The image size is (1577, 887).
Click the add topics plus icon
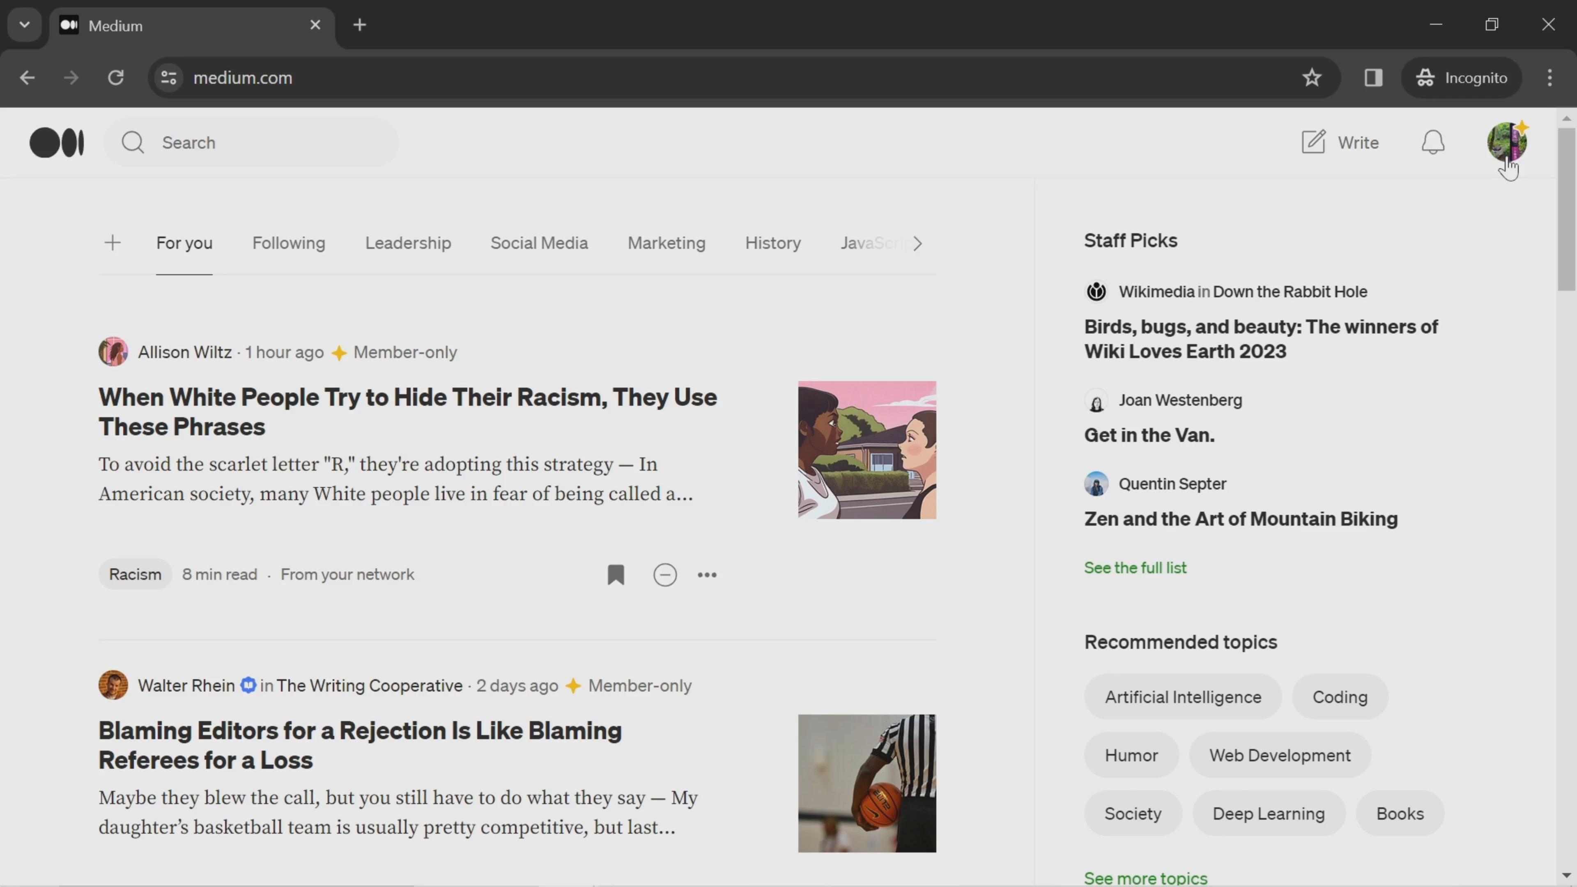(x=113, y=244)
